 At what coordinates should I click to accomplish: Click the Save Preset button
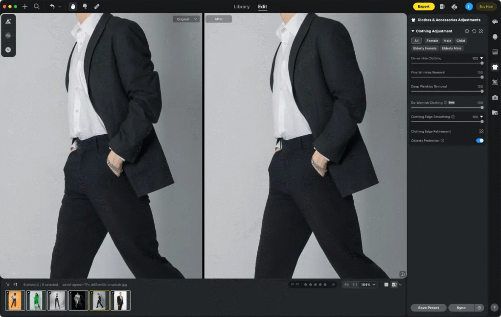click(428, 308)
